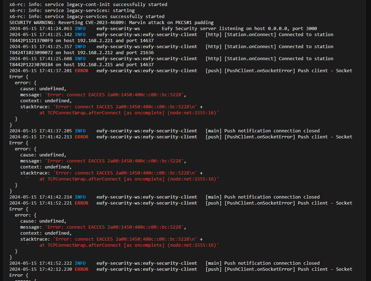Click the ERROR label at 17:41:52.221
The image size is (371, 281).
(x=82, y=203)
